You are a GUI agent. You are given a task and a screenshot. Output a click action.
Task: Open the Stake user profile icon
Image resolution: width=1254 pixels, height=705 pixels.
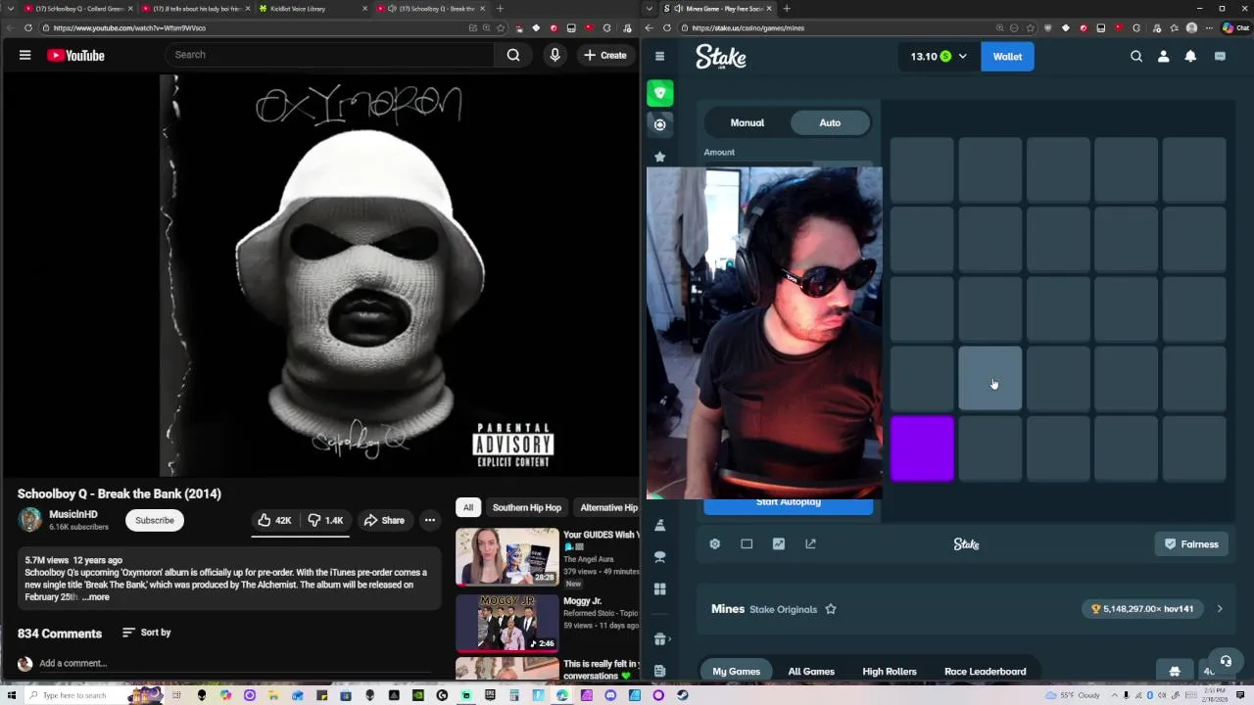pyautogui.click(x=1163, y=57)
